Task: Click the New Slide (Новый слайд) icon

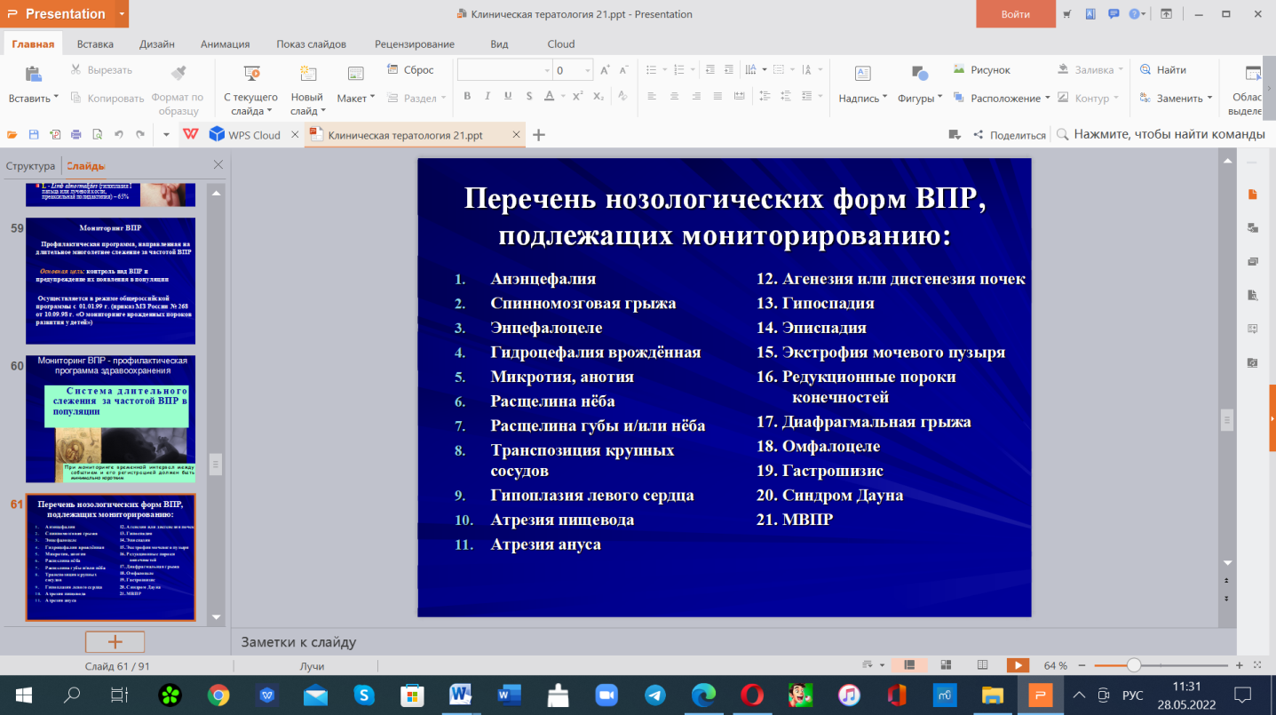Action: pos(308,74)
